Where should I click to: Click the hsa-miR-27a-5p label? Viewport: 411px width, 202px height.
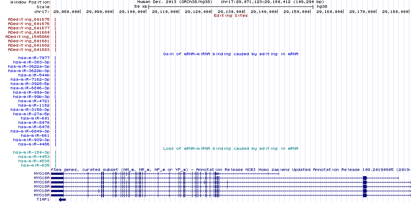(32, 114)
